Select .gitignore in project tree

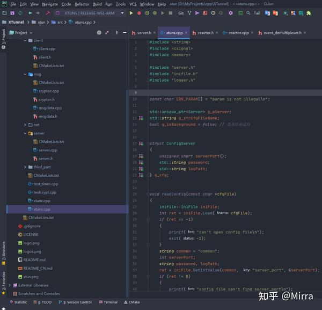(x=32, y=226)
